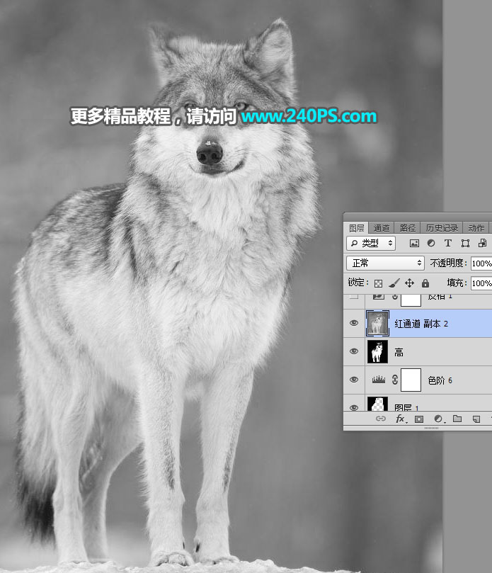Click the lock all padlock icon
The image size is (492, 573).
coord(425,283)
